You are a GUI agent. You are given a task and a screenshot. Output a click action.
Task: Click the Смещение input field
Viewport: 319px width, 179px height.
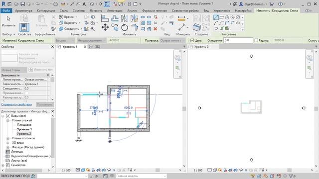pos(238,40)
